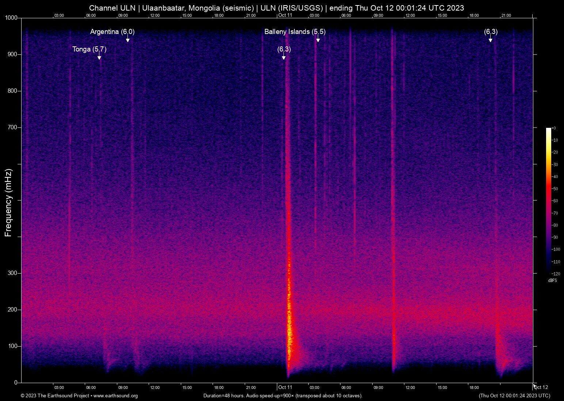Click the Channel ULN title text

(x=112, y=8)
